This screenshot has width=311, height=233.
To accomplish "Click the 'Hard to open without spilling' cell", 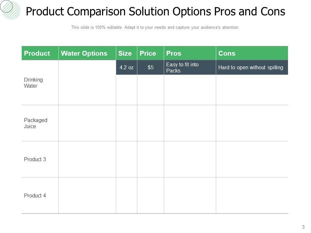I will (x=251, y=68).
